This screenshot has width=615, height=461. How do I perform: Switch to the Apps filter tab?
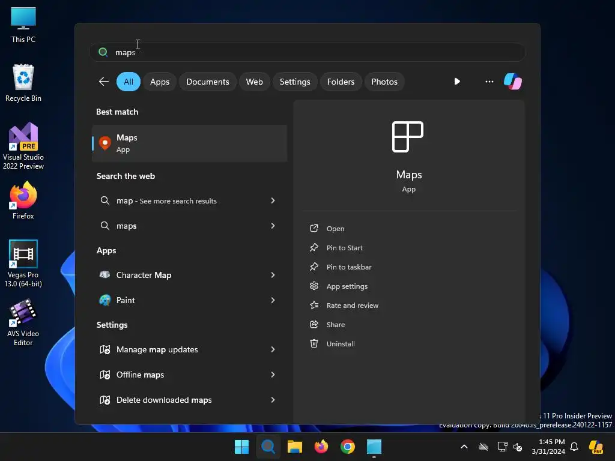160,82
